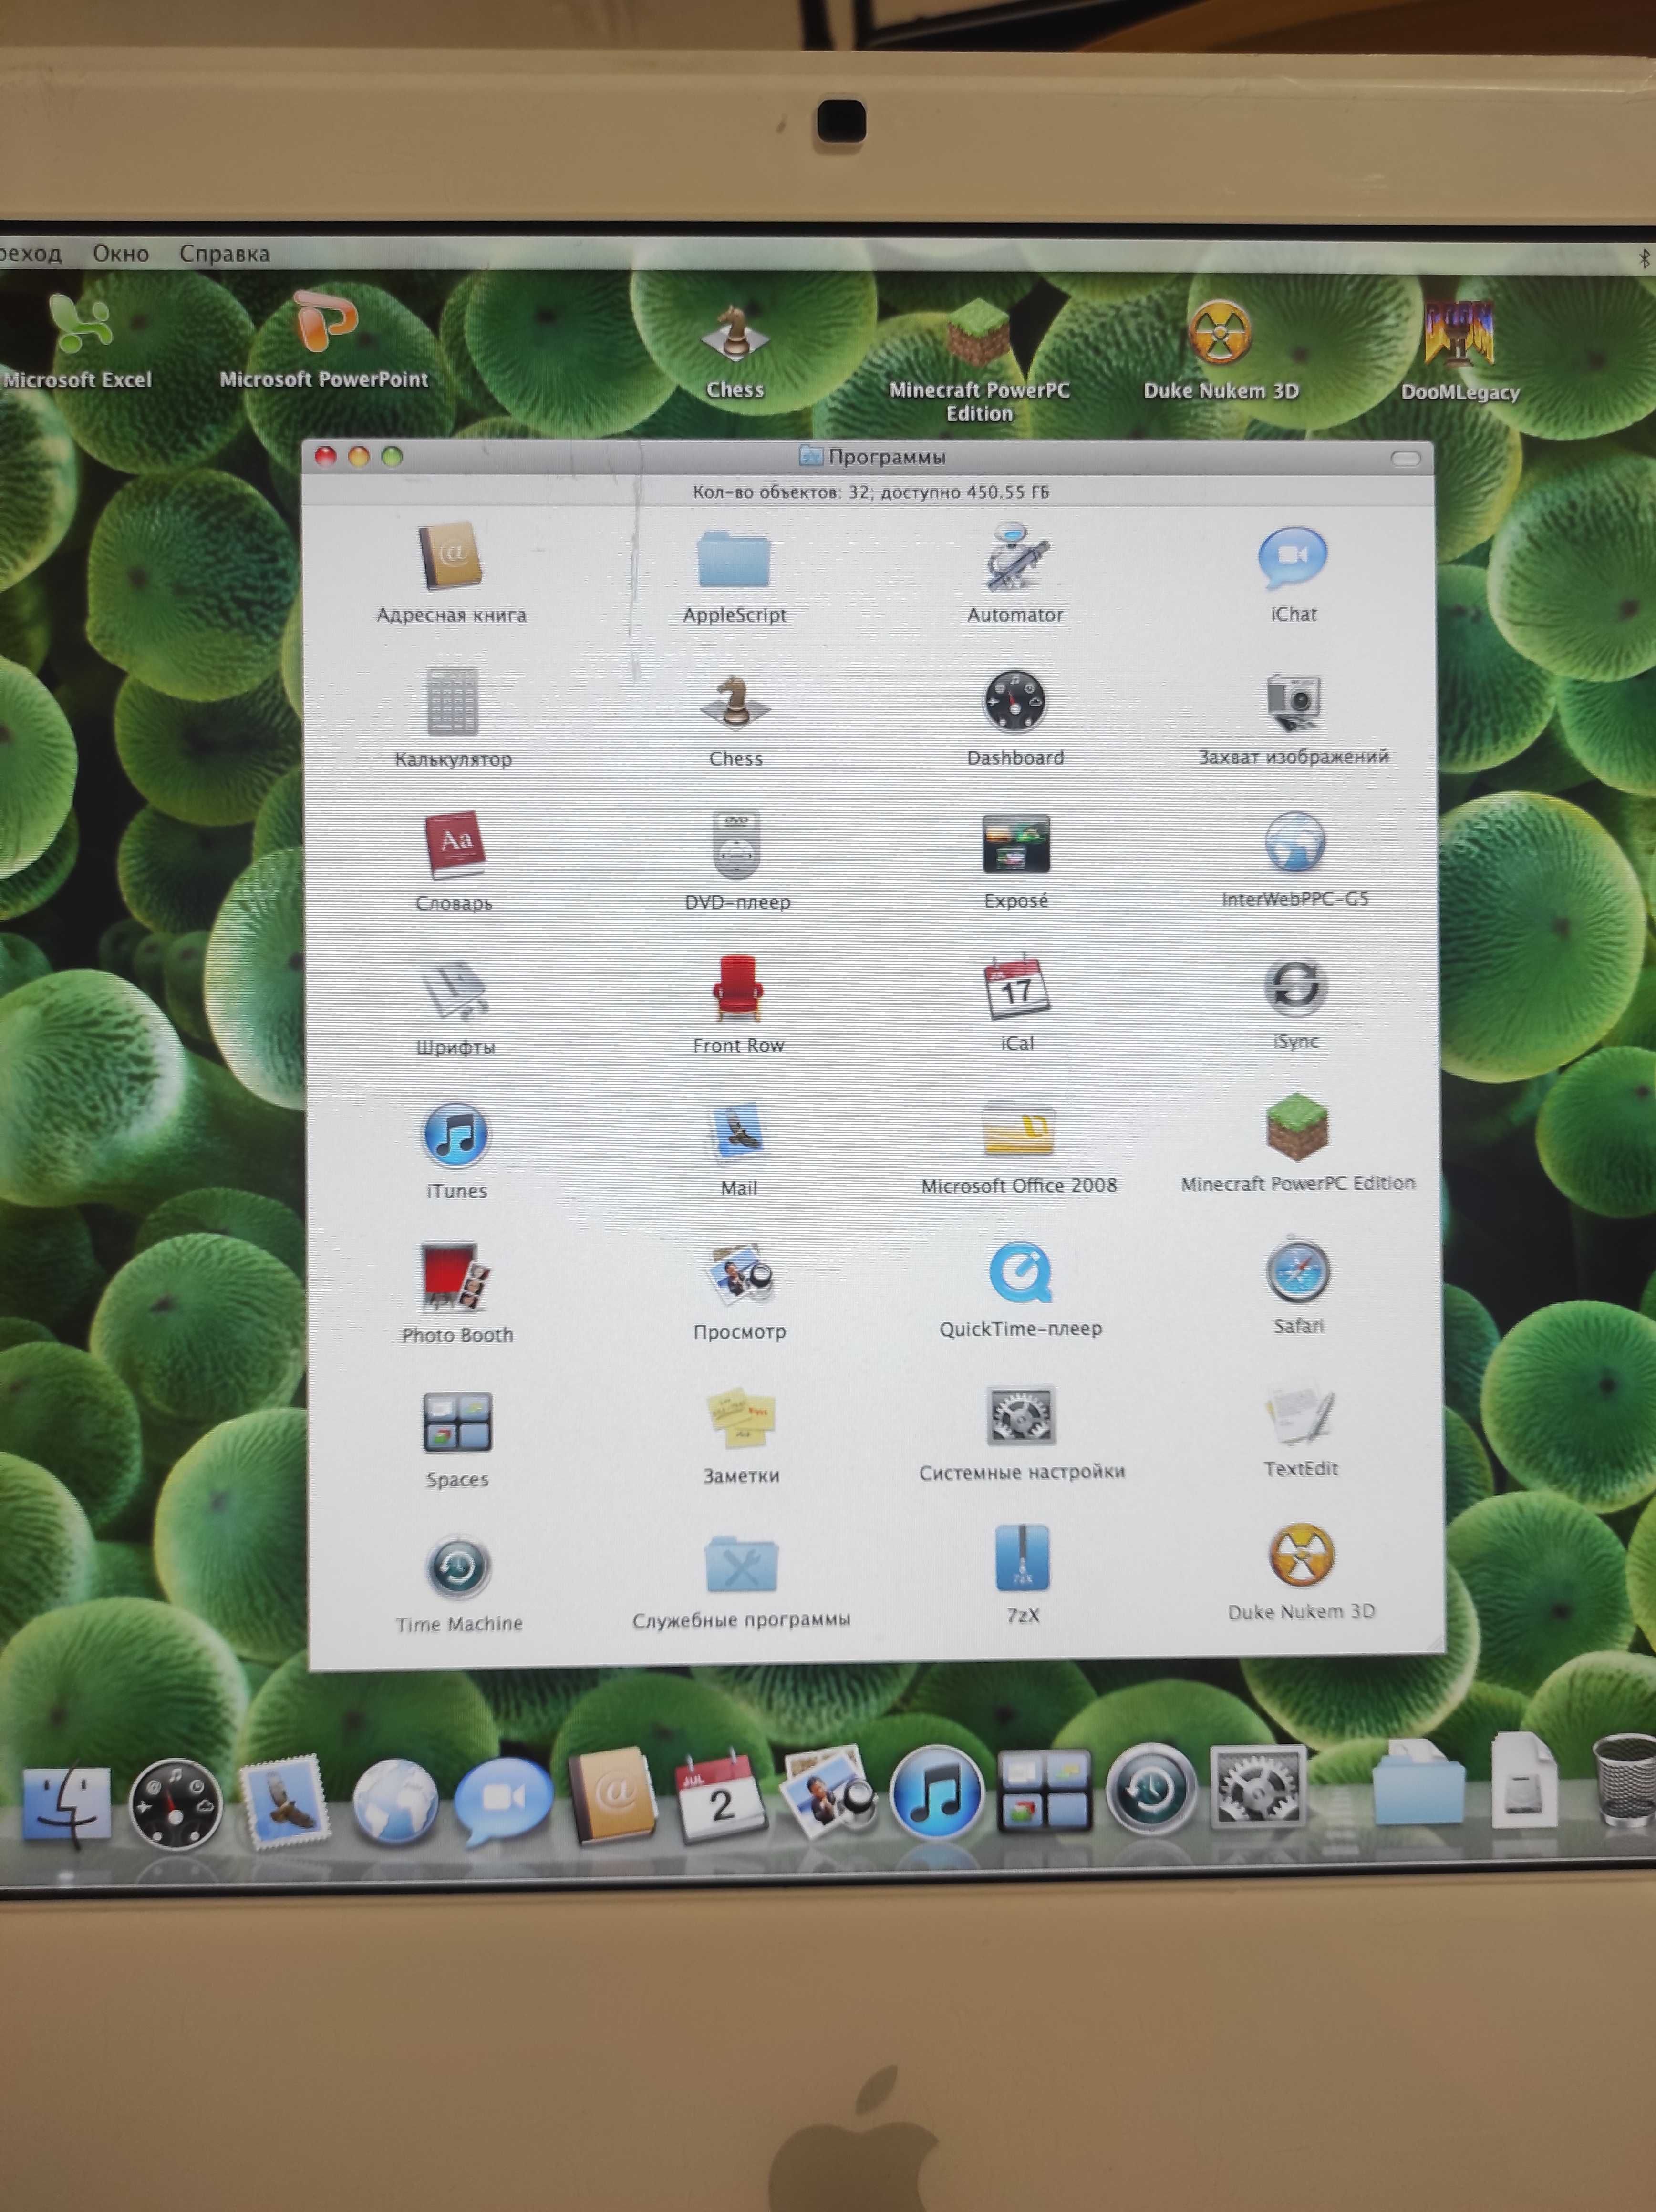The height and width of the screenshot is (2212, 1656).
Task: Open the Address Book (Адресная книга) app icon in Программы window
Action: click(450, 557)
